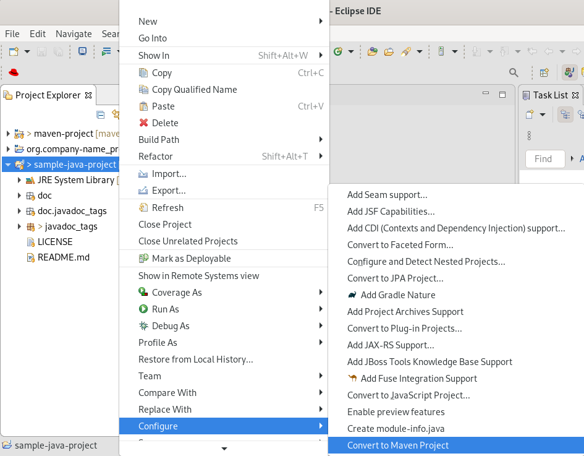
Task: Expand the maven-project tree node
Action: coord(8,134)
